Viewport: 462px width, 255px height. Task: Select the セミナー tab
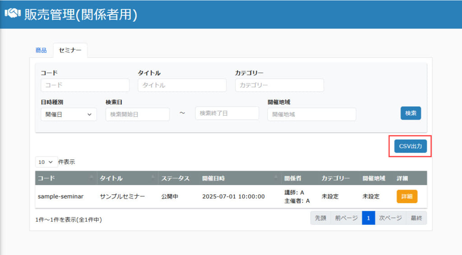point(70,50)
